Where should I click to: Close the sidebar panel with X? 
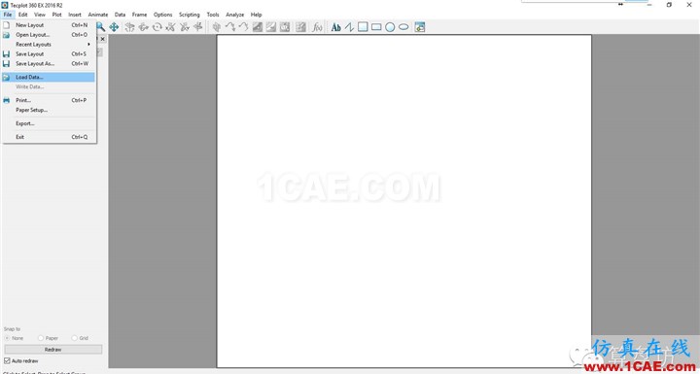click(103, 39)
